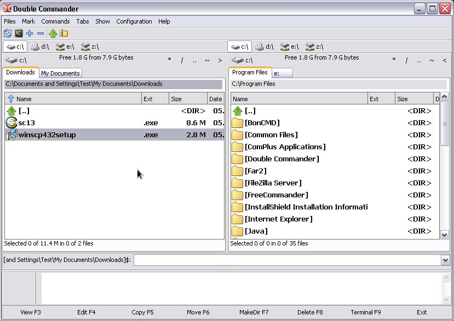The width and height of the screenshot is (454, 321).
Task: Click the green parent-directory arrow in right list
Action: (238, 111)
